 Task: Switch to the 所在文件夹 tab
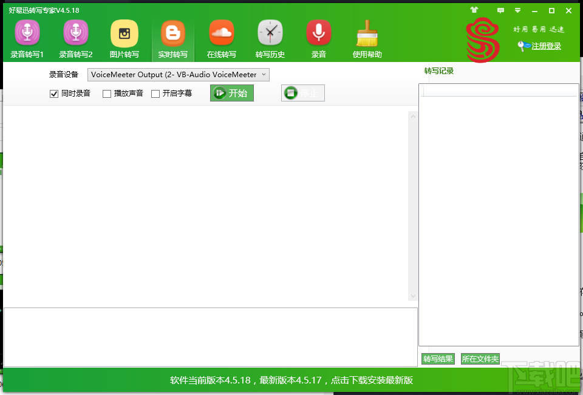[x=480, y=359]
